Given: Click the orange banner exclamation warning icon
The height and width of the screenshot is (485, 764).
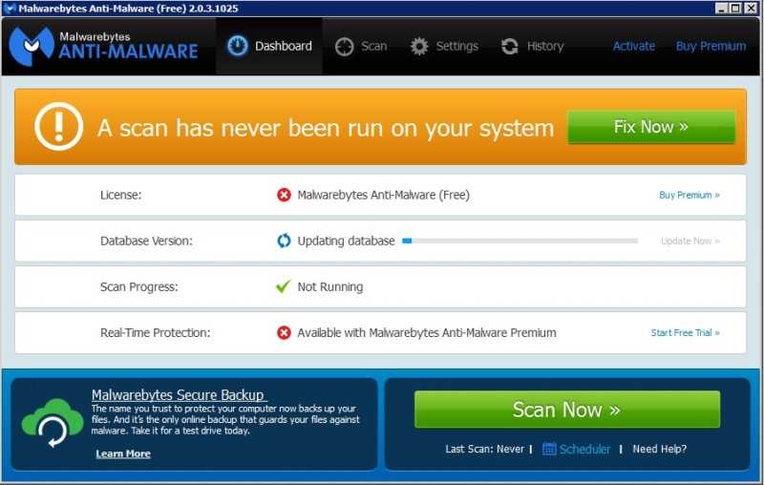Looking at the screenshot, I should [x=59, y=127].
